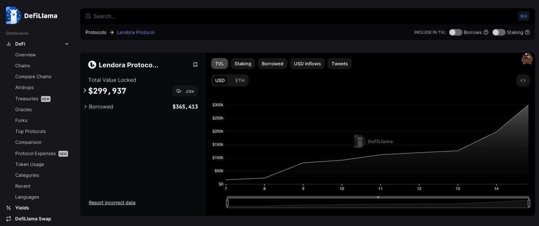Click the llama avatar above the chart
539x226 pixels.
(527, 59)
